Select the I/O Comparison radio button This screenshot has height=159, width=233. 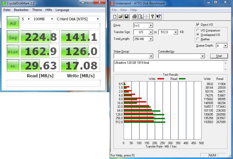click(x=198, y=30)
